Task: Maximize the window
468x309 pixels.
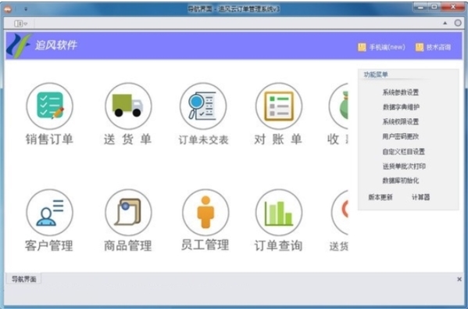Action: 434,7
